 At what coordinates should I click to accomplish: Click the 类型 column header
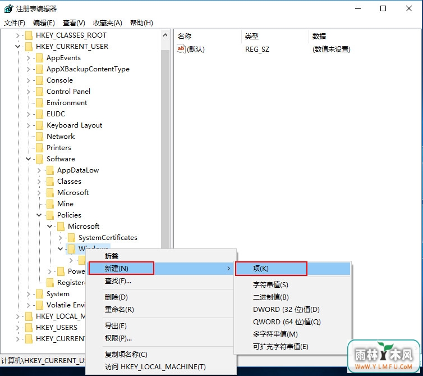pyautogui.click(x=275, y=36)
